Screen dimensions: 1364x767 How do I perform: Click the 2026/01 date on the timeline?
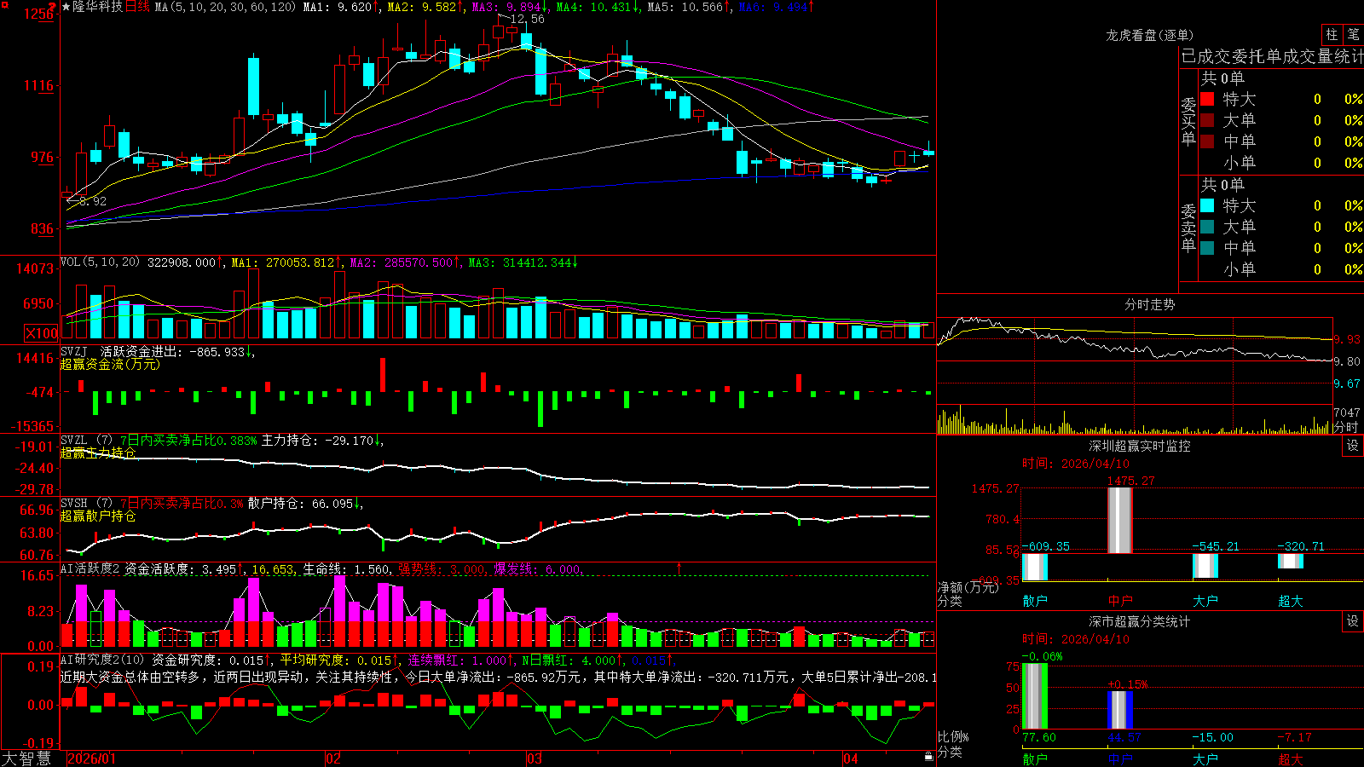pyautogui.click(x=91, y=758)
